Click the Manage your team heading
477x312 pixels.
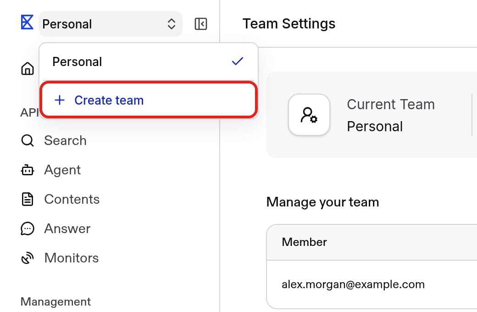coord(323,202)
